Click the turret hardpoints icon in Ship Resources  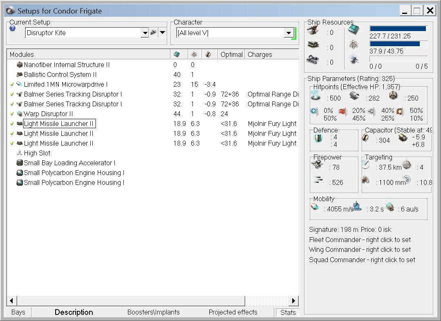[313, 30]
